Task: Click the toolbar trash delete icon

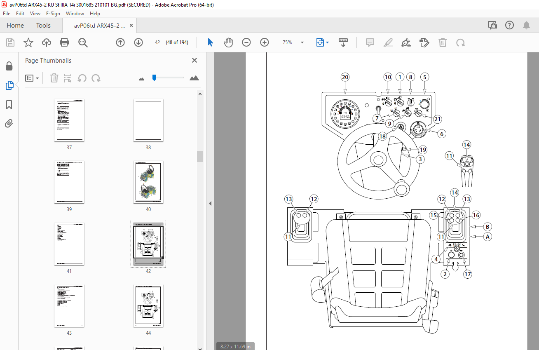Action: pos(443,42)
